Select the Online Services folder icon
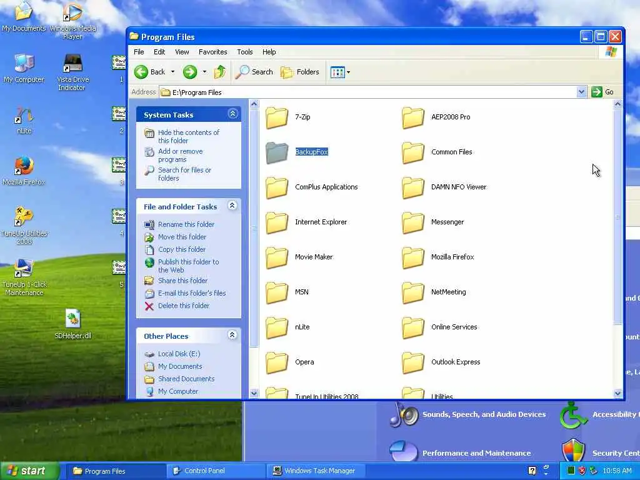This screenshot has height=480, width=640. [413, 327]
